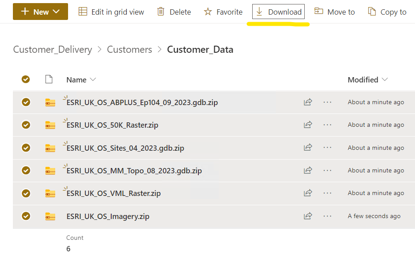The image size is (415, 258).
Task: Click the zip folder icon for ESRI_UK_OS_MM_Topo_08_2023.gdb.zip
Action: pyautogui.click(x=50, y=171)
